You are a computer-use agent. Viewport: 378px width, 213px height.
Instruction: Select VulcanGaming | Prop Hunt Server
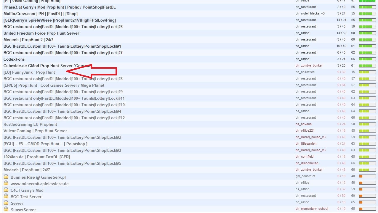tap(35, 131)
